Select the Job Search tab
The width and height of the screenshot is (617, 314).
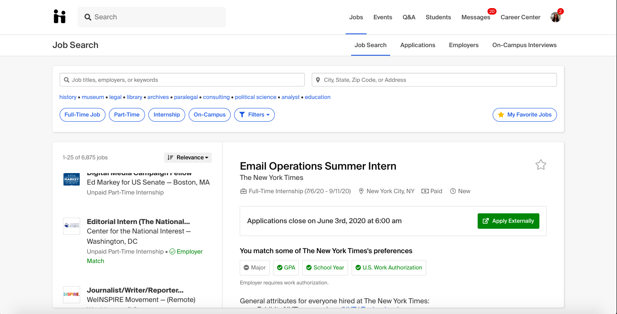pos(370,45)
